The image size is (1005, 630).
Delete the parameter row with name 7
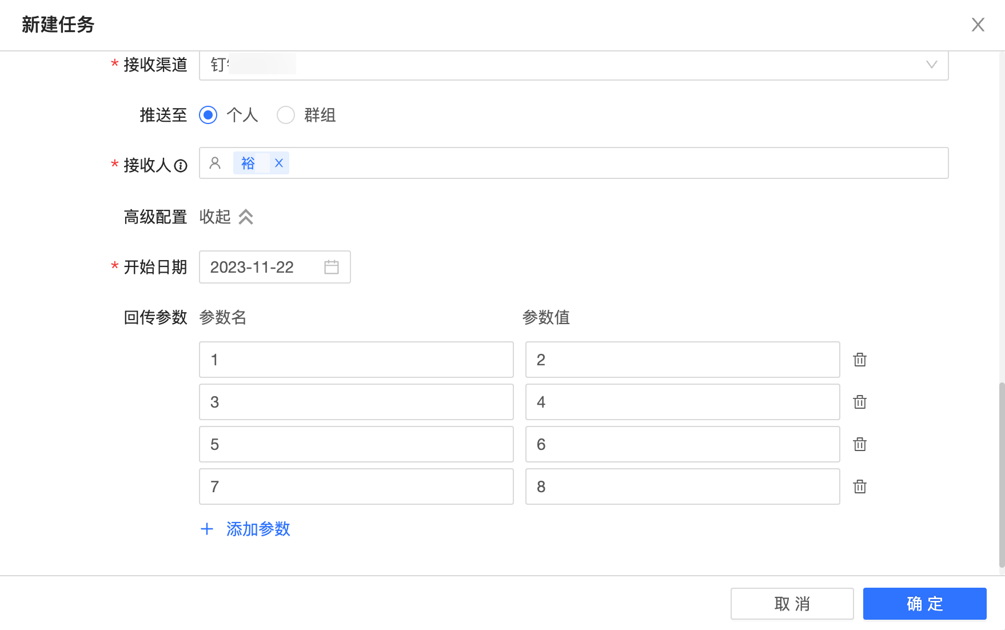859,487
